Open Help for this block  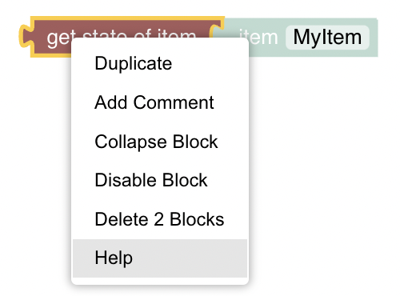(x=160, y=258)
